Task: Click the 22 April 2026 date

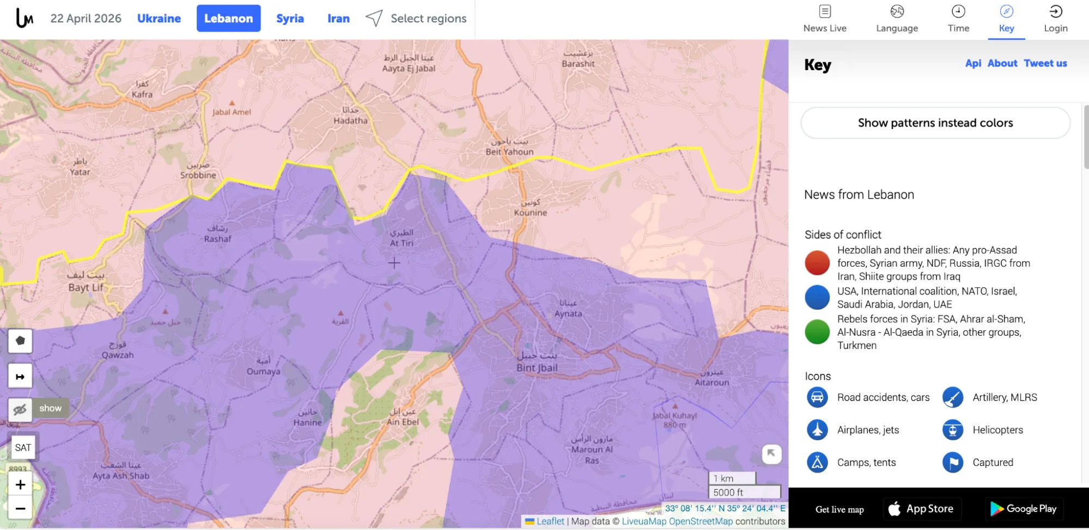Action: 86,19
